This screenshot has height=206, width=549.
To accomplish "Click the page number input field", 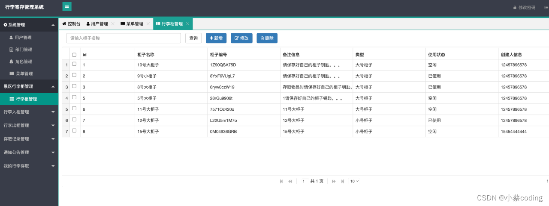I will click(303, 181).
